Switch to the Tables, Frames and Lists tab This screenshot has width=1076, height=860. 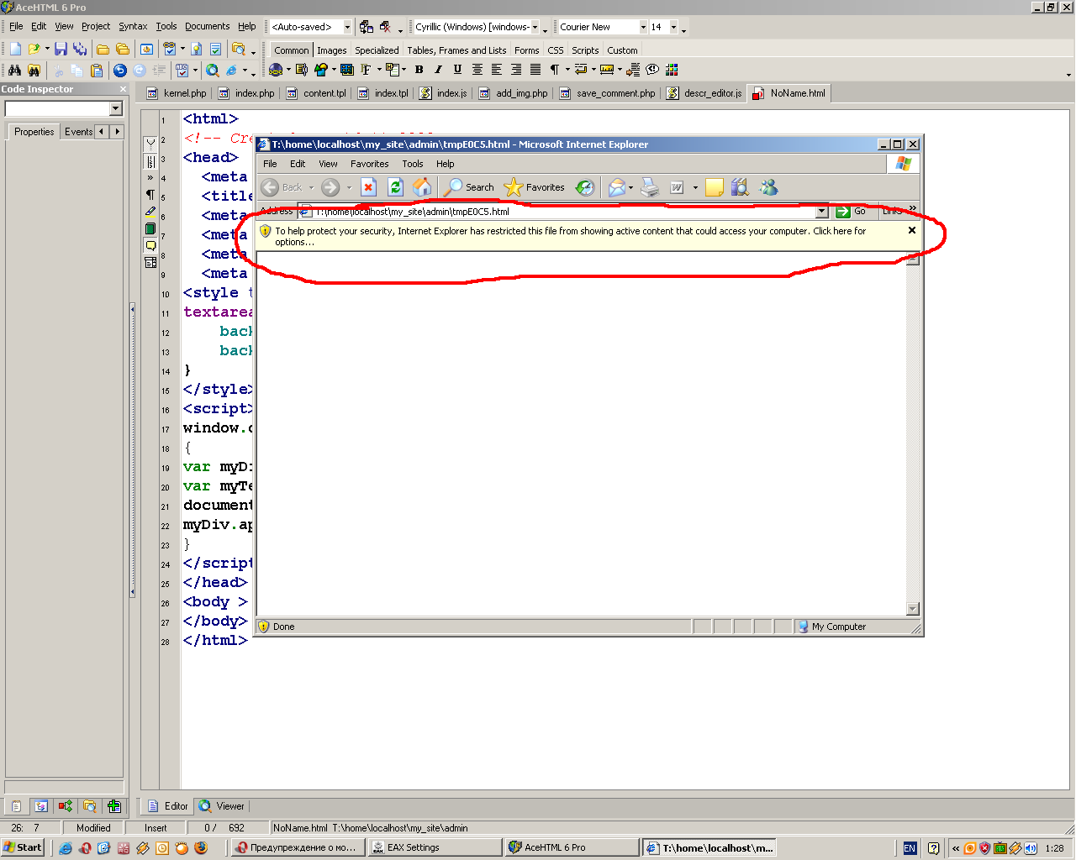[x=456, y=50]
